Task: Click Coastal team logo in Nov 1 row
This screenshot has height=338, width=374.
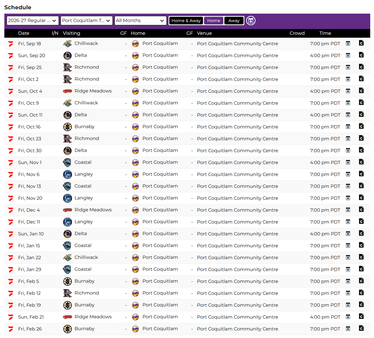Action: click(x=68, y=162)
